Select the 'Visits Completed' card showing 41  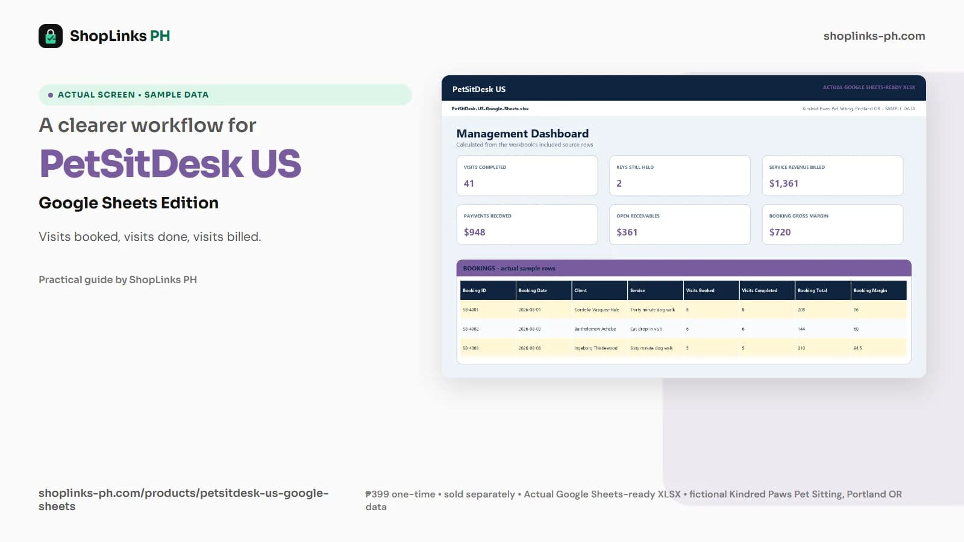pos(527,176)
